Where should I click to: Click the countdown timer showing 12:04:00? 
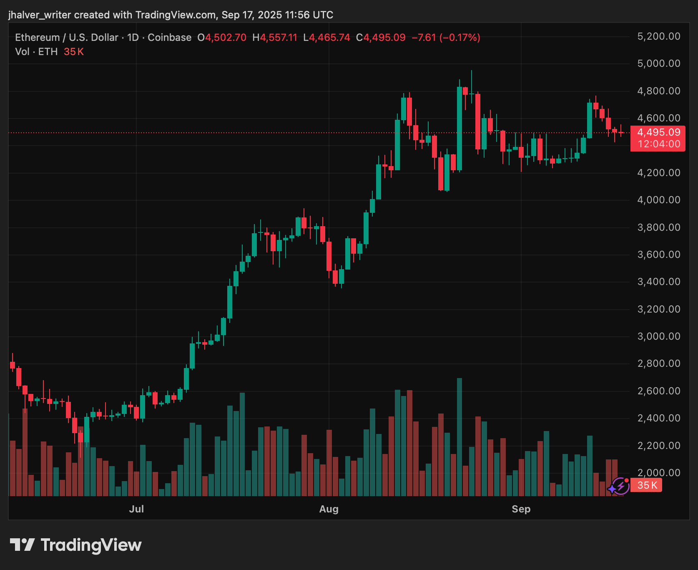pyautogui.click(x=658, y=142)
